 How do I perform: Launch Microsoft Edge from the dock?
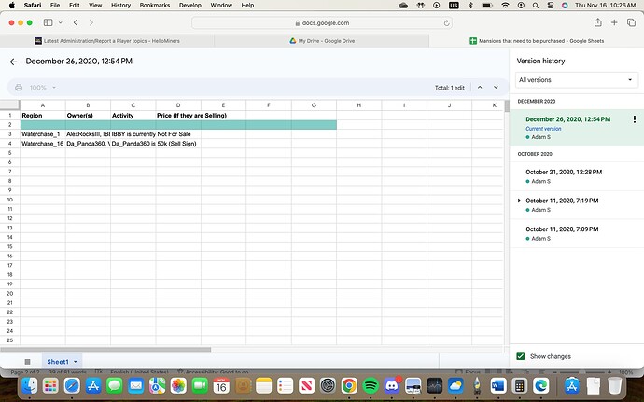[x=541, y=385]
